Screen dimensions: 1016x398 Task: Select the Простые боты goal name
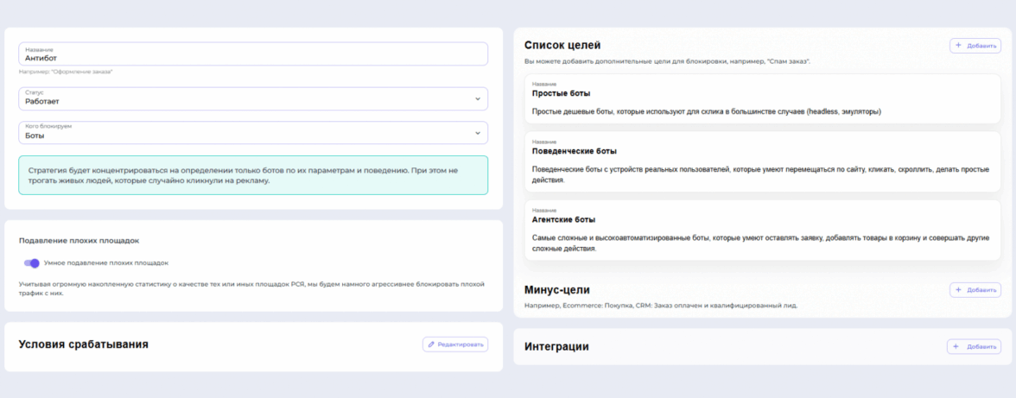click(562, 93)
